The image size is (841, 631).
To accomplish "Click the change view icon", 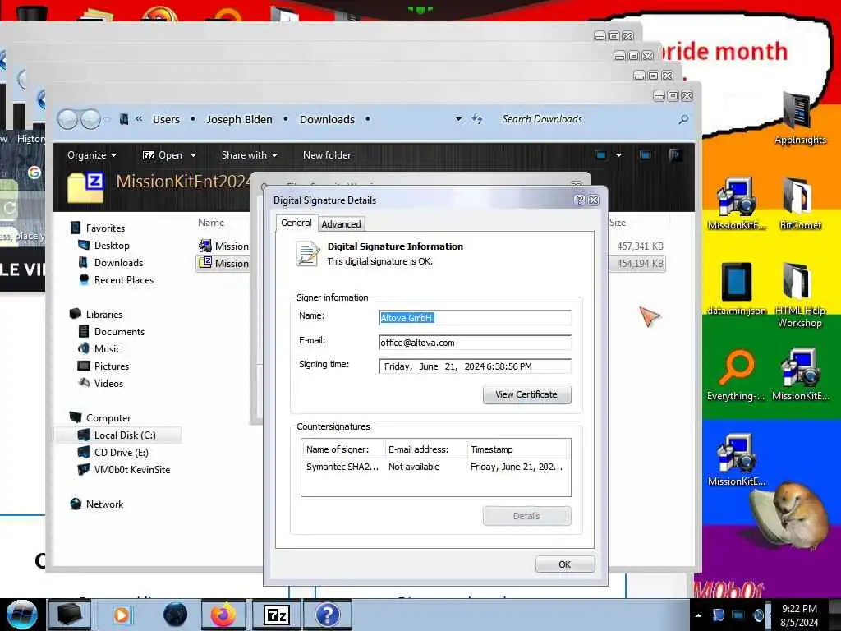I will pyautogui.click(x=600, y=155).
